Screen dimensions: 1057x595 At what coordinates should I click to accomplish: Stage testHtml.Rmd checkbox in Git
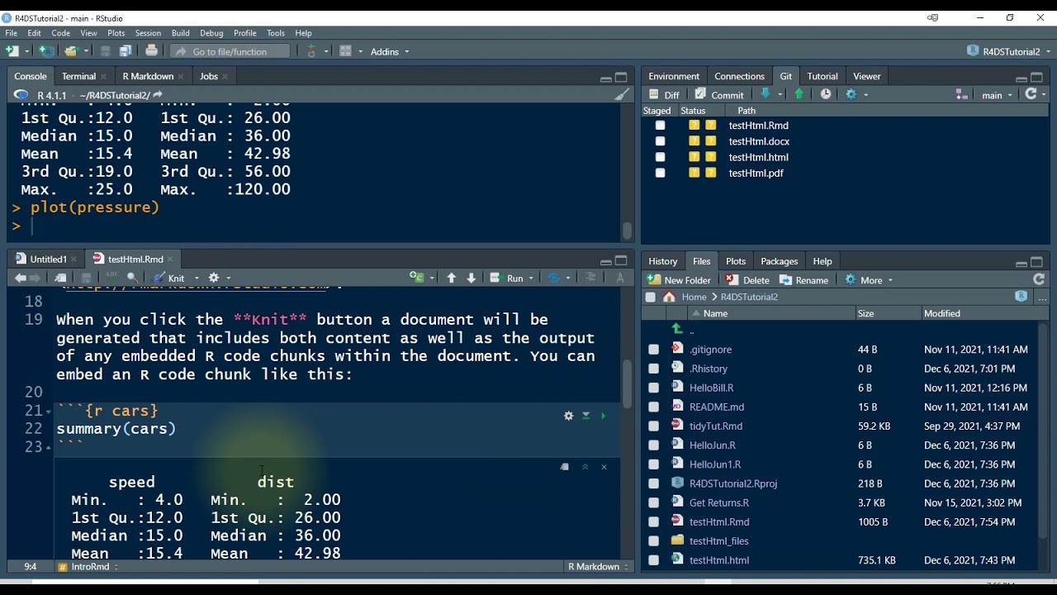click(x=660, y=126)
